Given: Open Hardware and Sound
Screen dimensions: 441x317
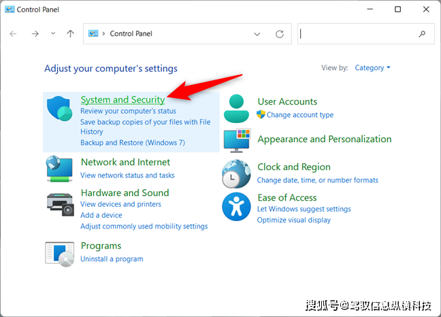Looking at the screenshot, I should (x=125, y=193).
